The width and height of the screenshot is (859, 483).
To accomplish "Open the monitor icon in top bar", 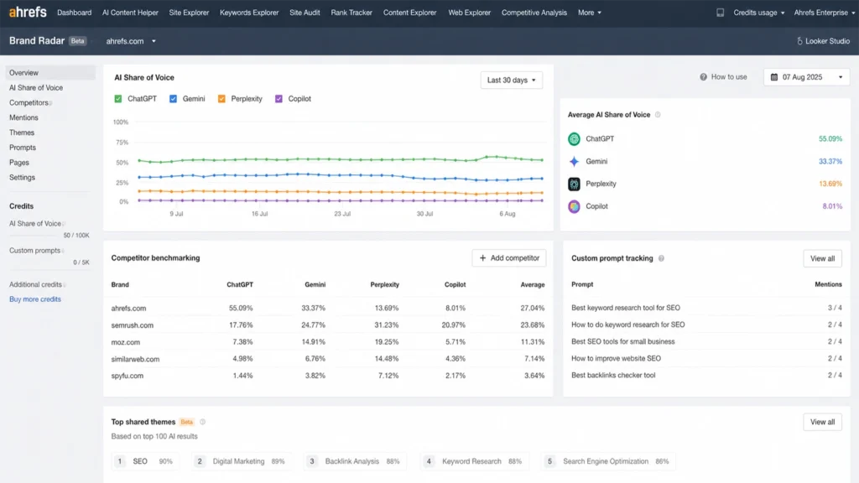I will tap(720, 12).
